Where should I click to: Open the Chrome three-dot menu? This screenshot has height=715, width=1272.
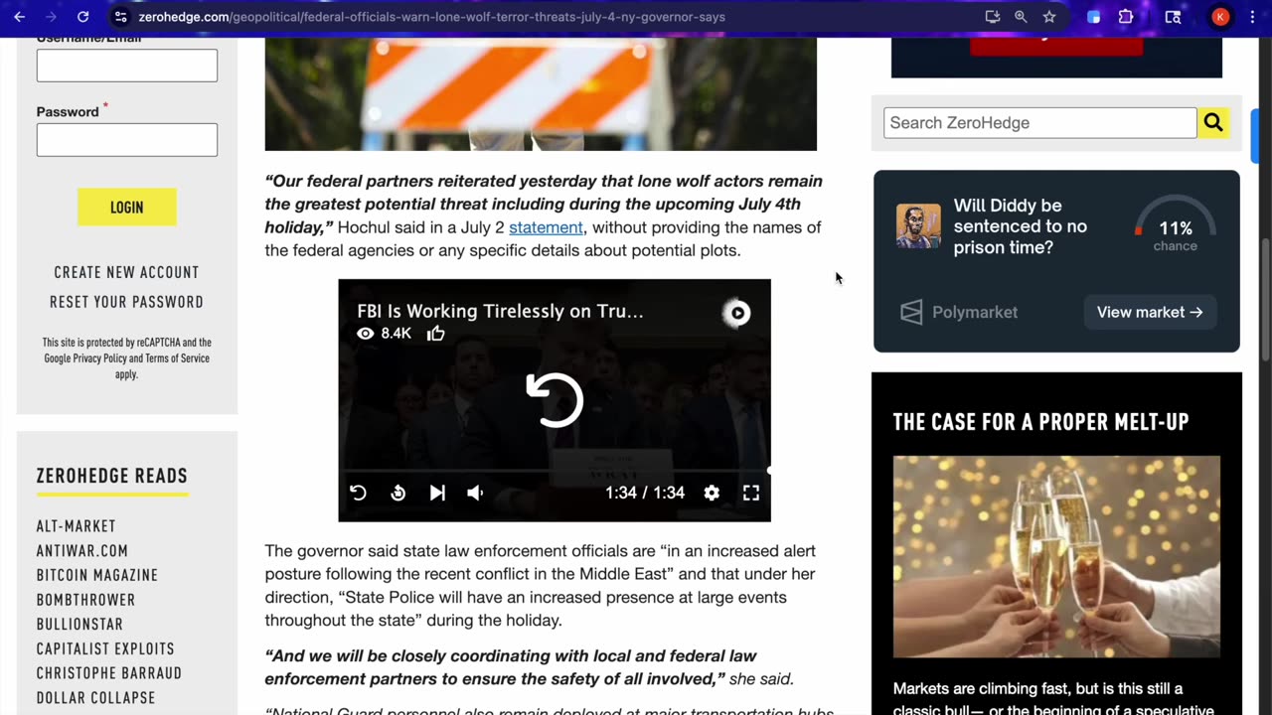(1251, 17)
